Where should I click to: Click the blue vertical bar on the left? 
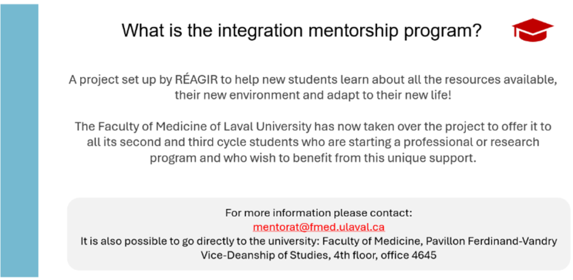pyautogui.click(x=19, y=141)
